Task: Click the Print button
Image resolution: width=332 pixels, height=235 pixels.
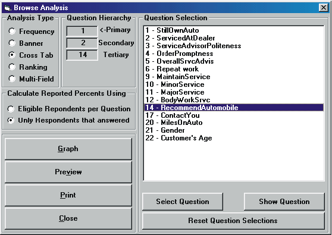Action: point(68,195)
